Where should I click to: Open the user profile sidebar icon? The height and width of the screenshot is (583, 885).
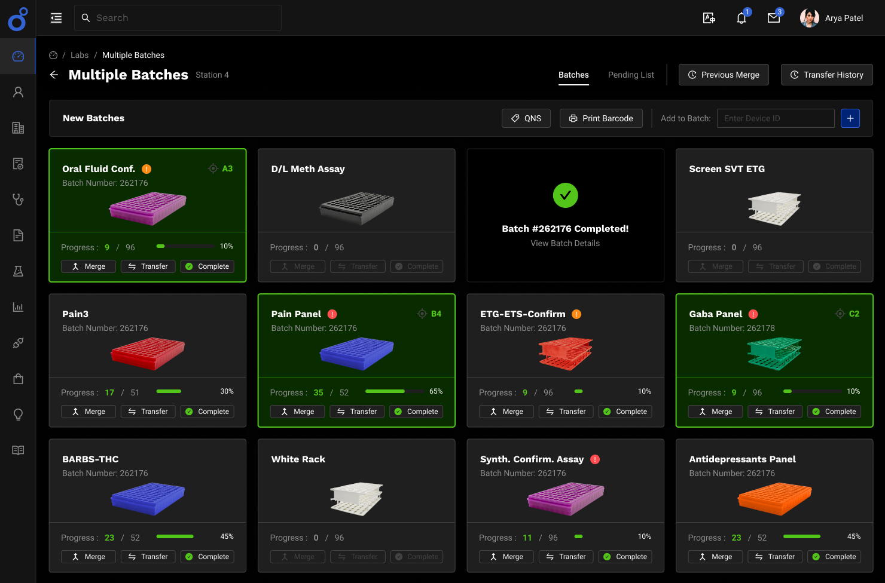point(18,92)
